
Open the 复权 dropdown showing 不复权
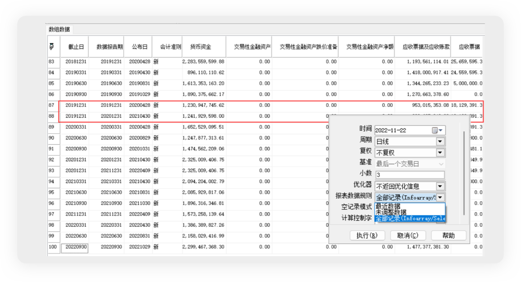[x=440, y=152]
